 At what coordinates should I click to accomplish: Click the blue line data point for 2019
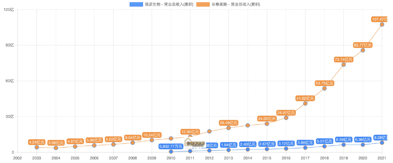click(x=344, y=145)
